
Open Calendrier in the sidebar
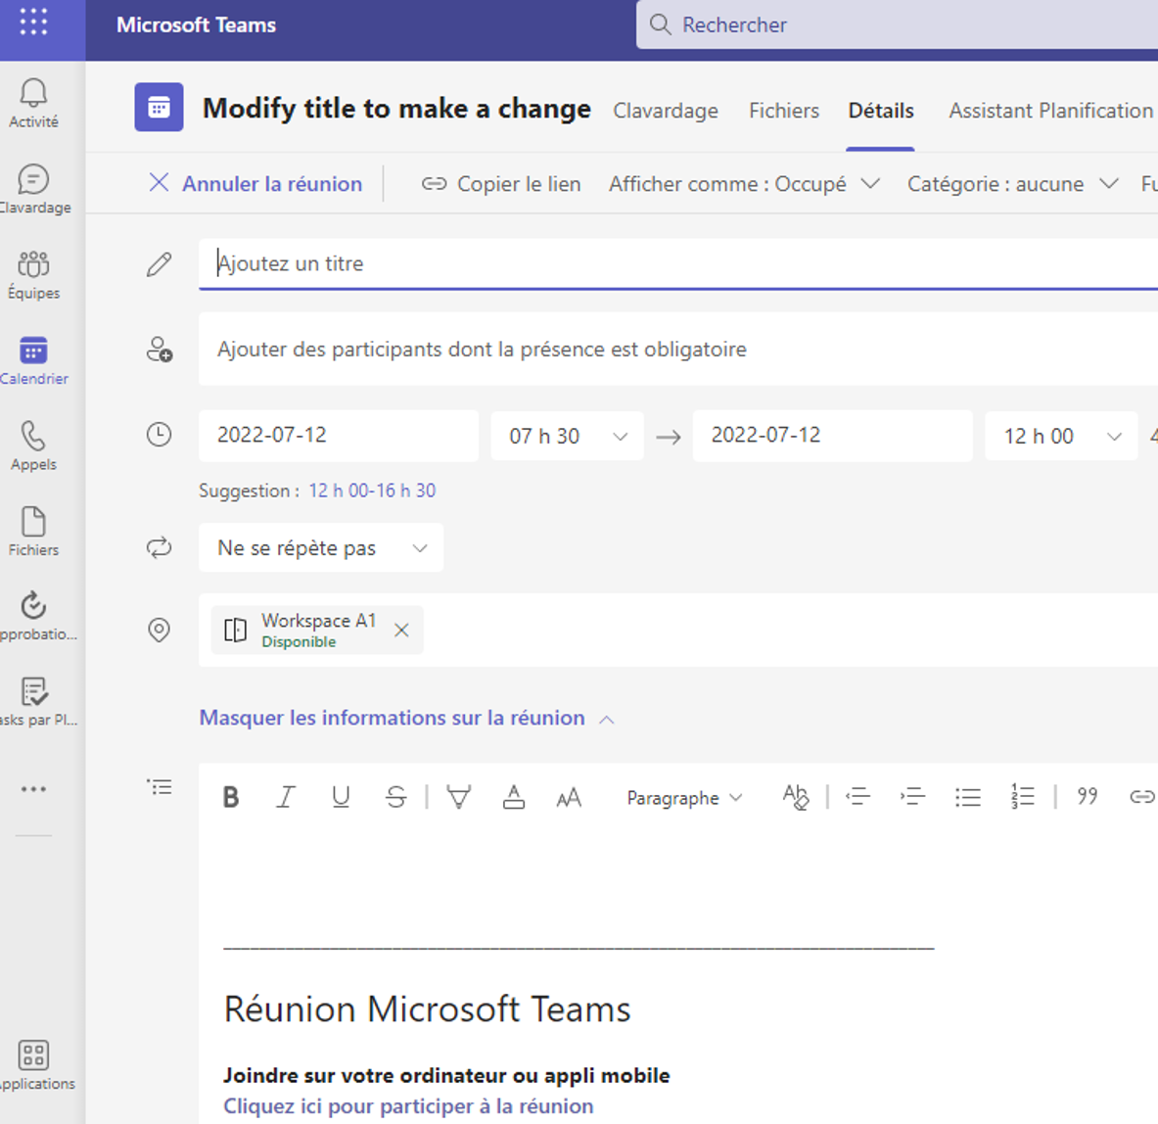[33, 360]
